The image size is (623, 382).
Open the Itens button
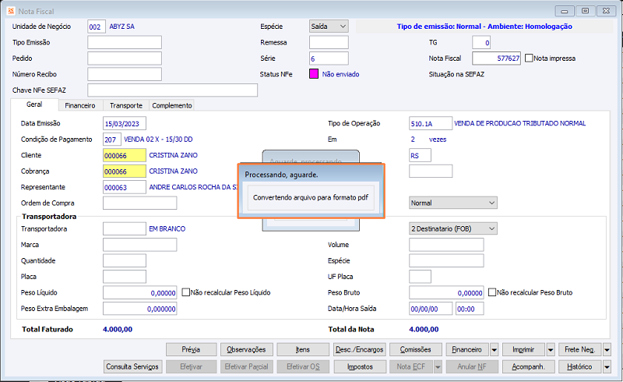[x=303, y=350]
